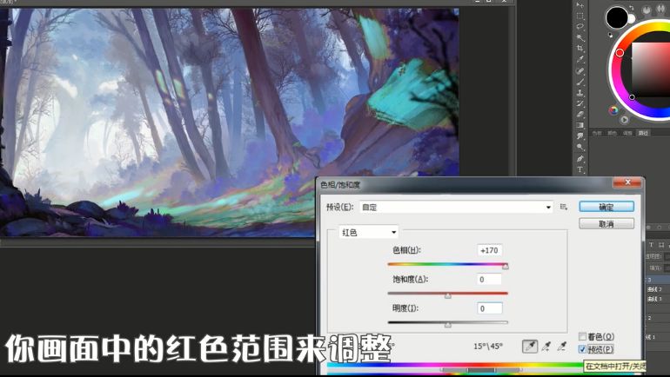Click the Subtract from Sample eyedropper
Viewport: 670px width, 377px height.
(x=563, y=346)
